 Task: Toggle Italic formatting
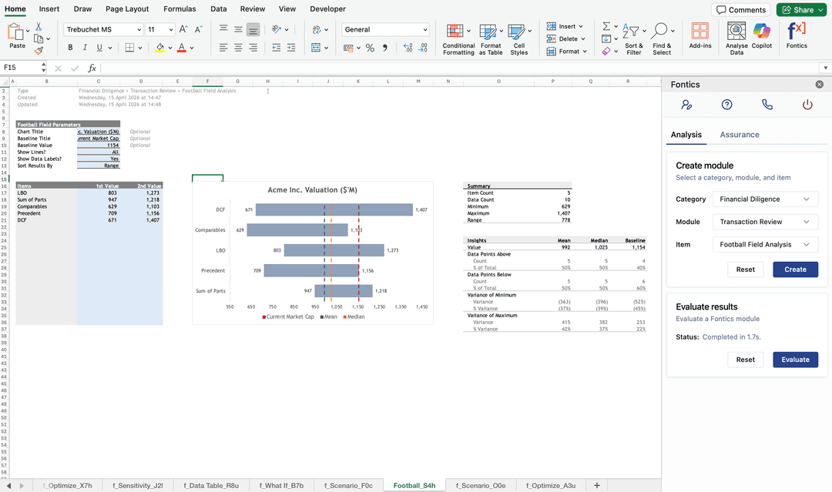(x=85, y=48)
